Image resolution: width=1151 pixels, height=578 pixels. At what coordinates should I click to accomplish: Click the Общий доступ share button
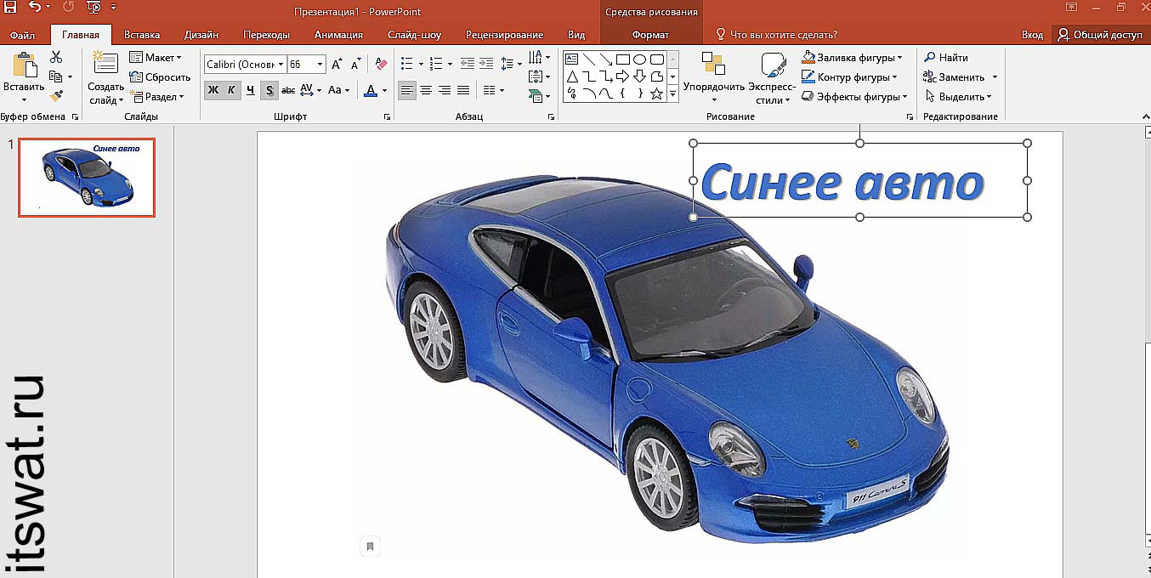1100,35
